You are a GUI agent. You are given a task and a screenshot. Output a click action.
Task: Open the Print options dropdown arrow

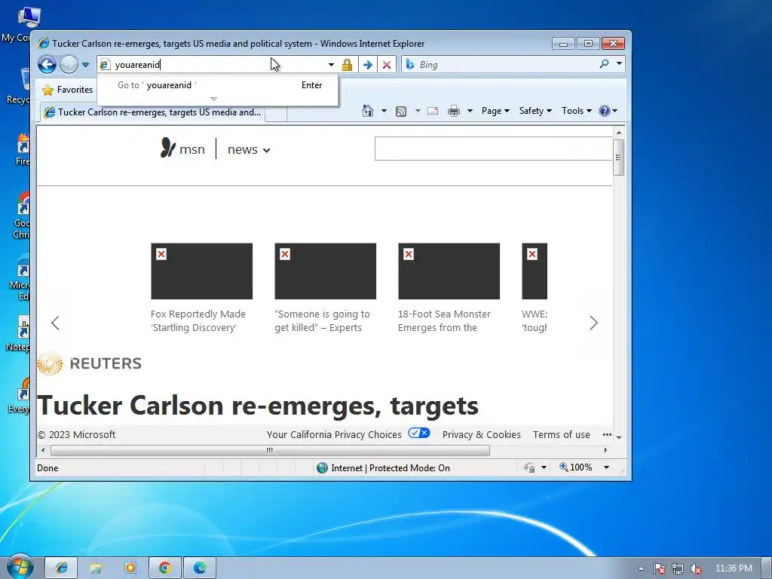470,111
